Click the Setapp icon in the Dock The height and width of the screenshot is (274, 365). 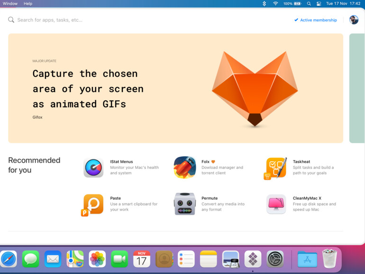(253, 259)
